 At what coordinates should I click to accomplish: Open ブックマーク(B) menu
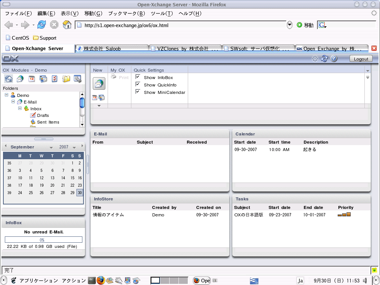pyautogui.click(x=126, y=14)
